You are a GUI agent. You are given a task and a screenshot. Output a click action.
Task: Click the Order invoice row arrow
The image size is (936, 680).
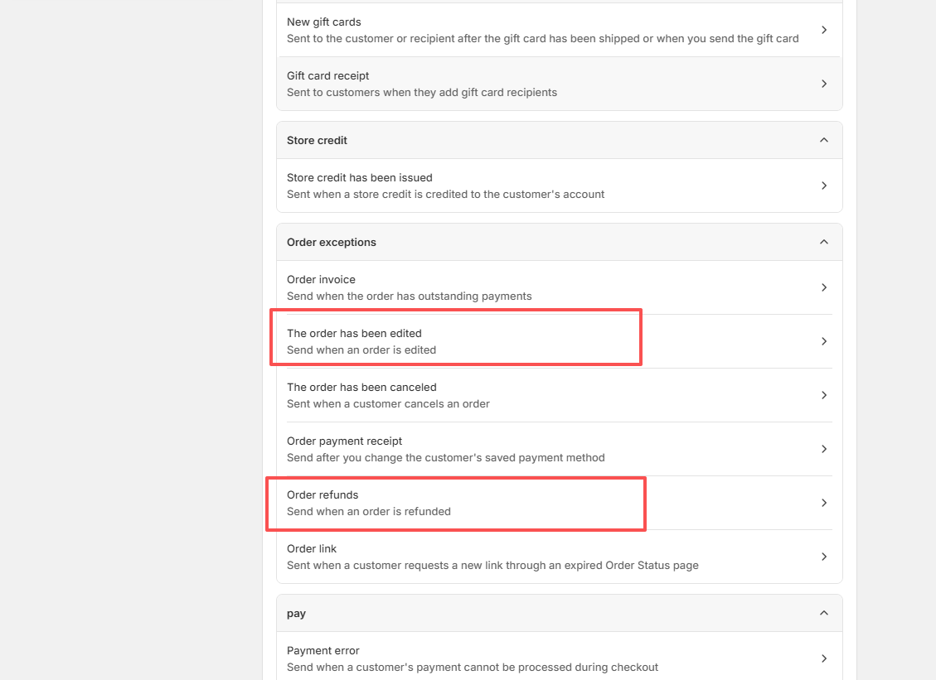point(823,287)
